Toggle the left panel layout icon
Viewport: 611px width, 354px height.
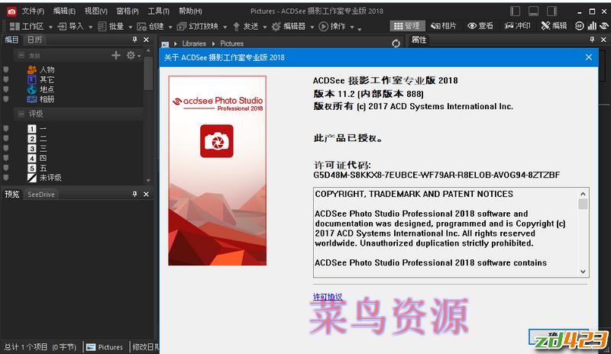coord(515,11)
